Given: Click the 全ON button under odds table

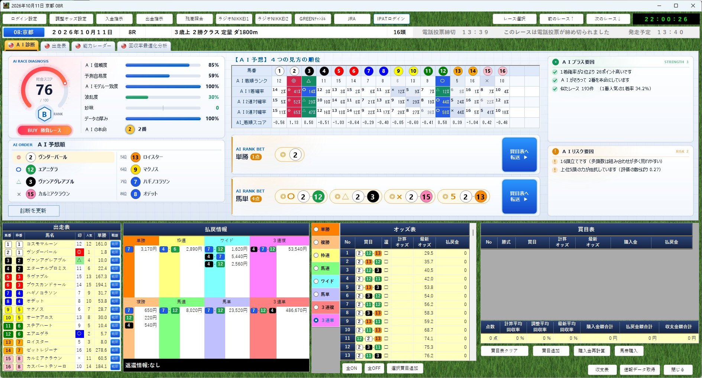Looking at the screenshot, I should (x=352, y=368).
